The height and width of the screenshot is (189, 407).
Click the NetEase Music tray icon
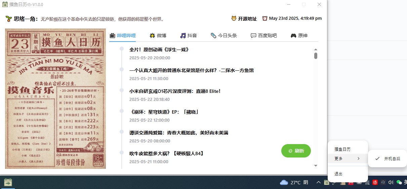(x=375, y=183)
